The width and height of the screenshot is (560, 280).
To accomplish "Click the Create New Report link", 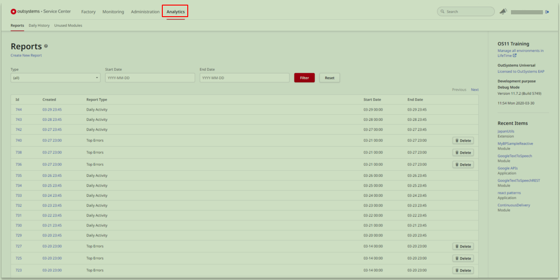I will (26, 55).
